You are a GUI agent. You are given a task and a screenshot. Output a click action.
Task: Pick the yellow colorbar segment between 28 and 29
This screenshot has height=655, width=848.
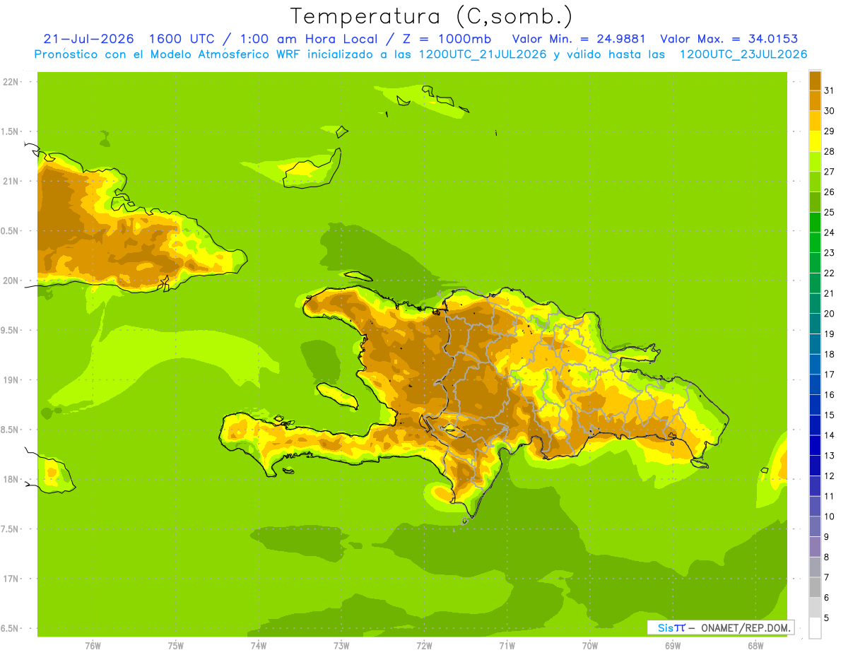pos(815,141)
